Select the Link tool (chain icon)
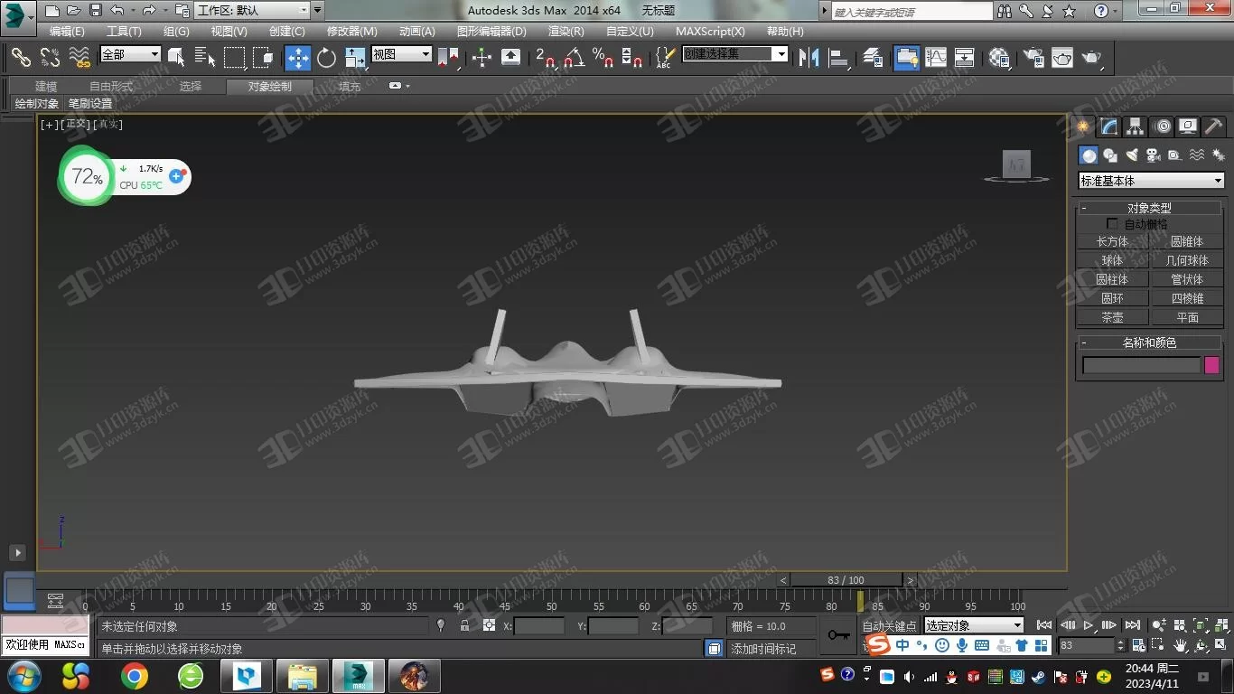 21,57
